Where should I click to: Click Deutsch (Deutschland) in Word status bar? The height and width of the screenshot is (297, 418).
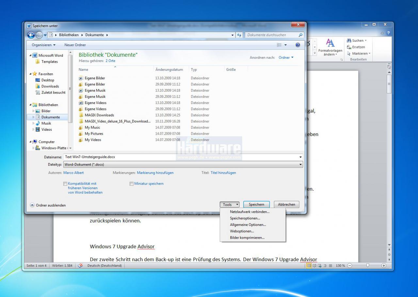[104, 266]
